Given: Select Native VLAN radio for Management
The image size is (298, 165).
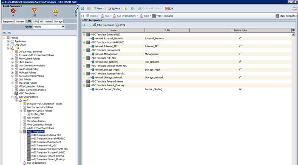Looking at the screenshot, I should (x=241, y=54).
